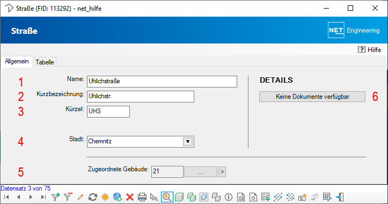Jump to the last record

coord(43,197)
